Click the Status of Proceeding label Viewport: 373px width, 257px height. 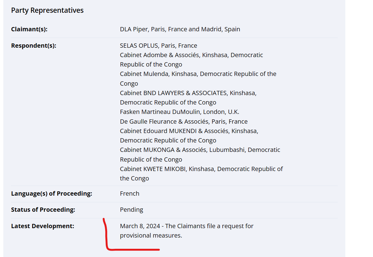[x=43, y=210]
